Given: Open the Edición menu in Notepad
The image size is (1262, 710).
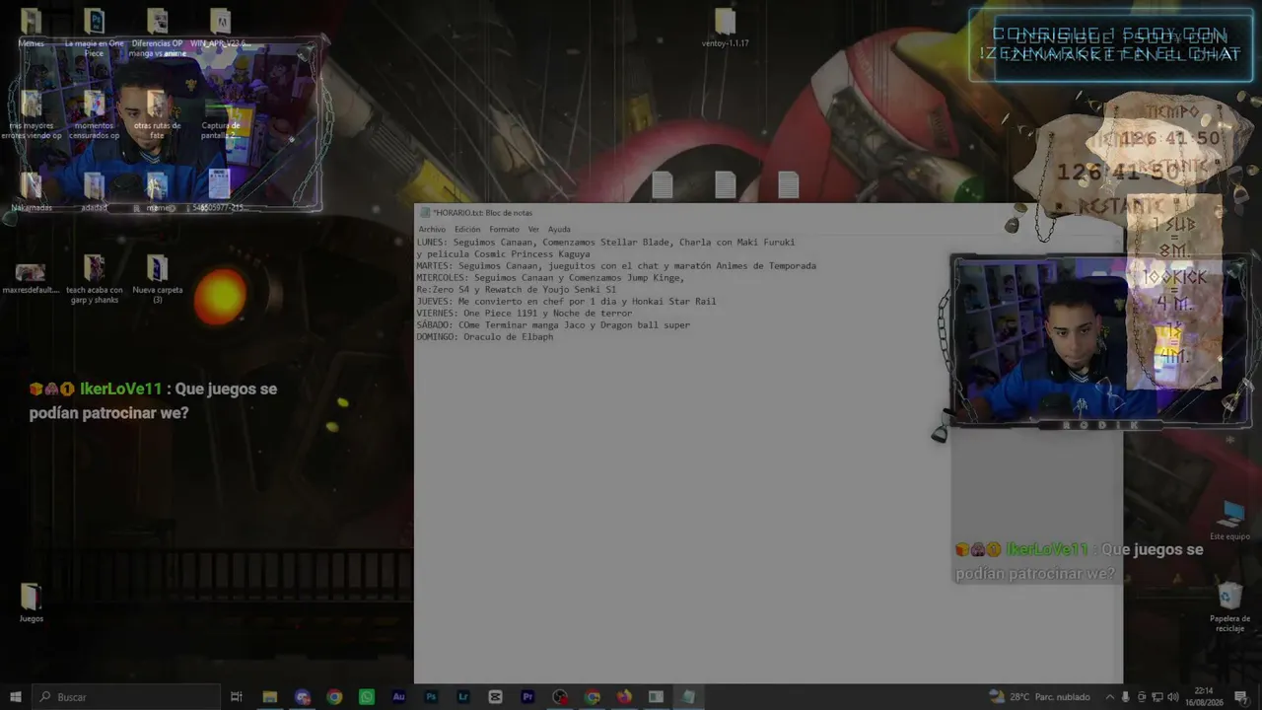Looking at the screenshot, I should point(467,230).
